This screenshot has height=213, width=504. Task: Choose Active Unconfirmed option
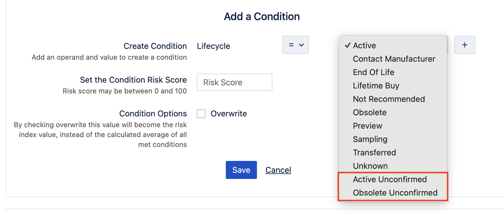point(389,179)
